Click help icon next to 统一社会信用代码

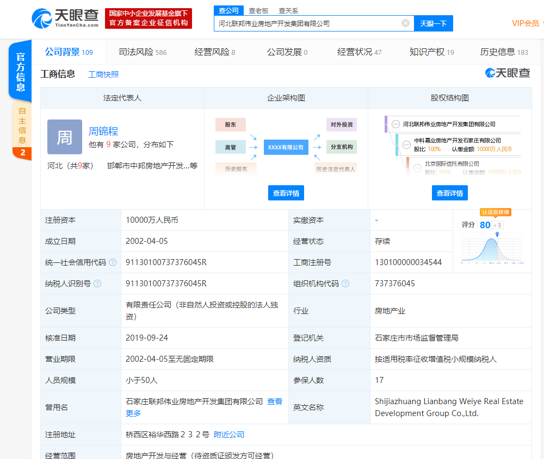113,262
